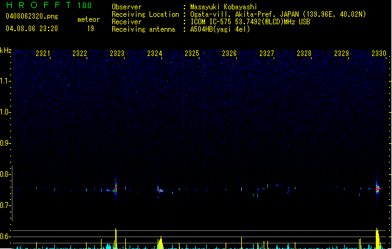Click the 2324 time marker
The height and width of the screenshot is (249, 392).
pyautogui.click(x=155, y=54)
